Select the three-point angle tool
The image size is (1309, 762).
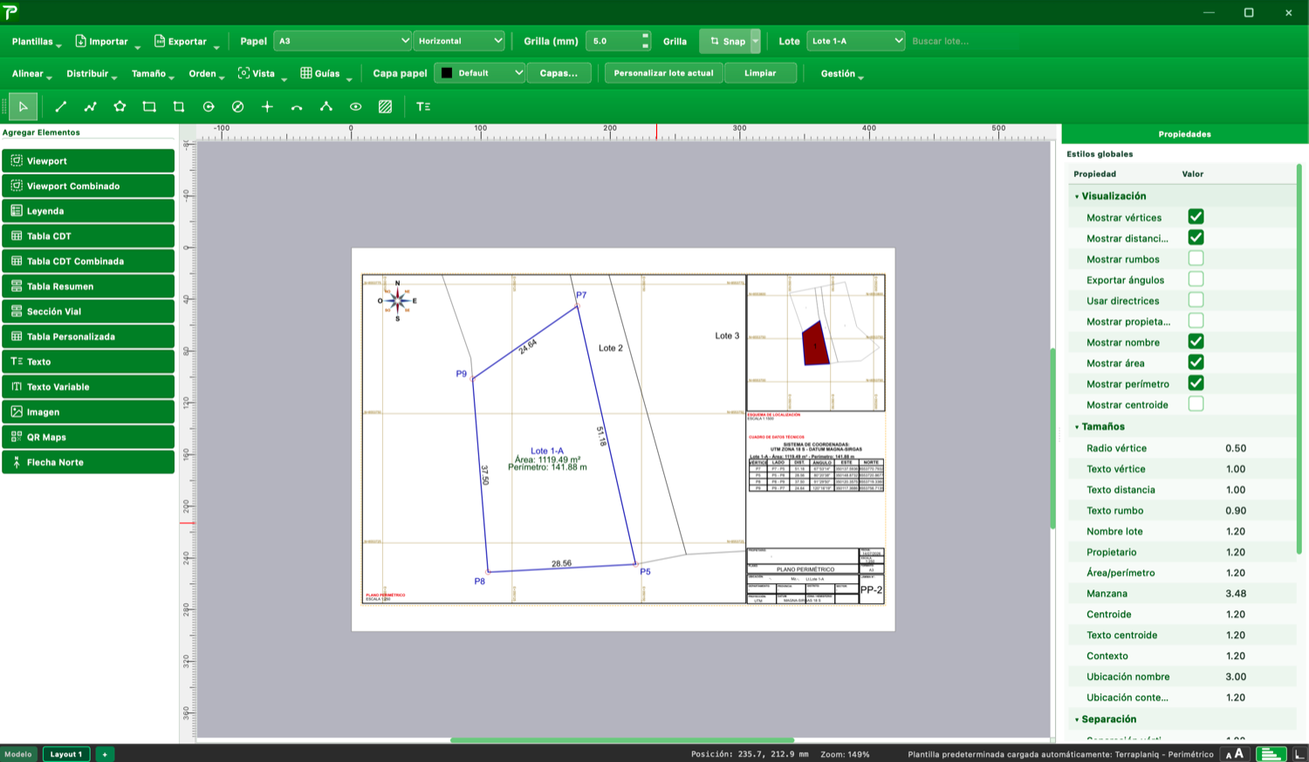326,106
